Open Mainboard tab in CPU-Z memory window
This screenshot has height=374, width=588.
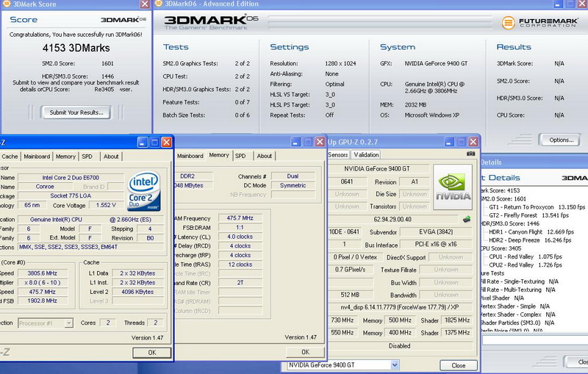click(x=190, y=156)
